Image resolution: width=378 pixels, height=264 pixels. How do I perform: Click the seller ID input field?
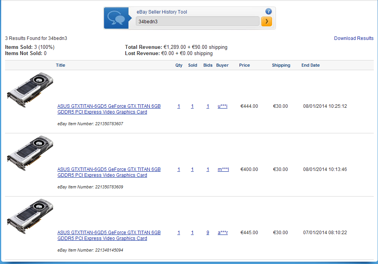[197, 21]
